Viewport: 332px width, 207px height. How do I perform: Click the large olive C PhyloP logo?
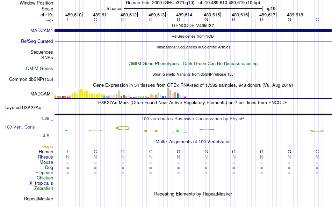[123, 128]
